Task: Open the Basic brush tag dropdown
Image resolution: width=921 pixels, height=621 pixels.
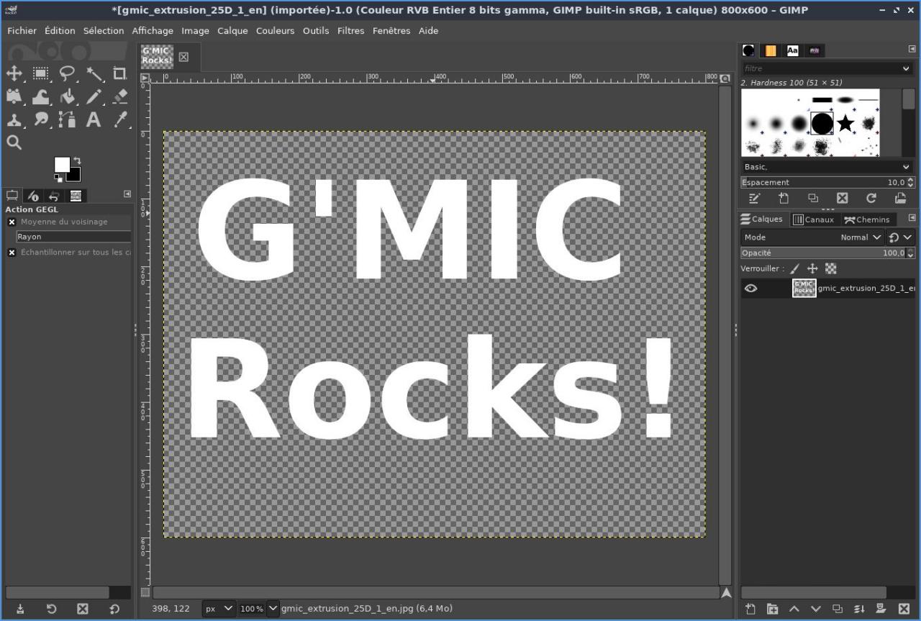Action: coord(827,167)
